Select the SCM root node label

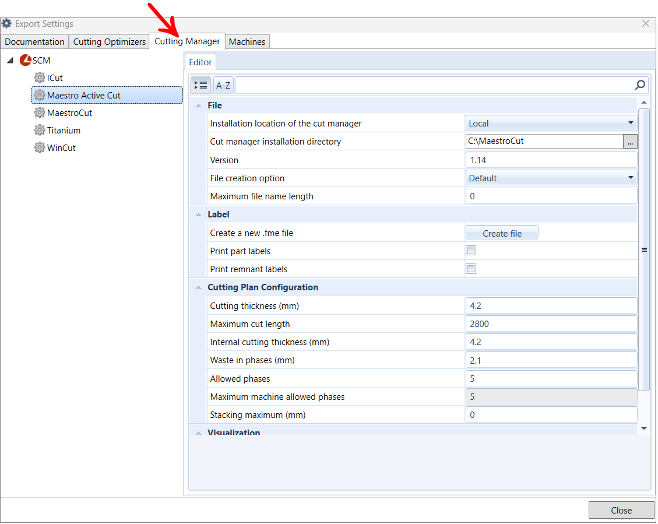[41, 61]
